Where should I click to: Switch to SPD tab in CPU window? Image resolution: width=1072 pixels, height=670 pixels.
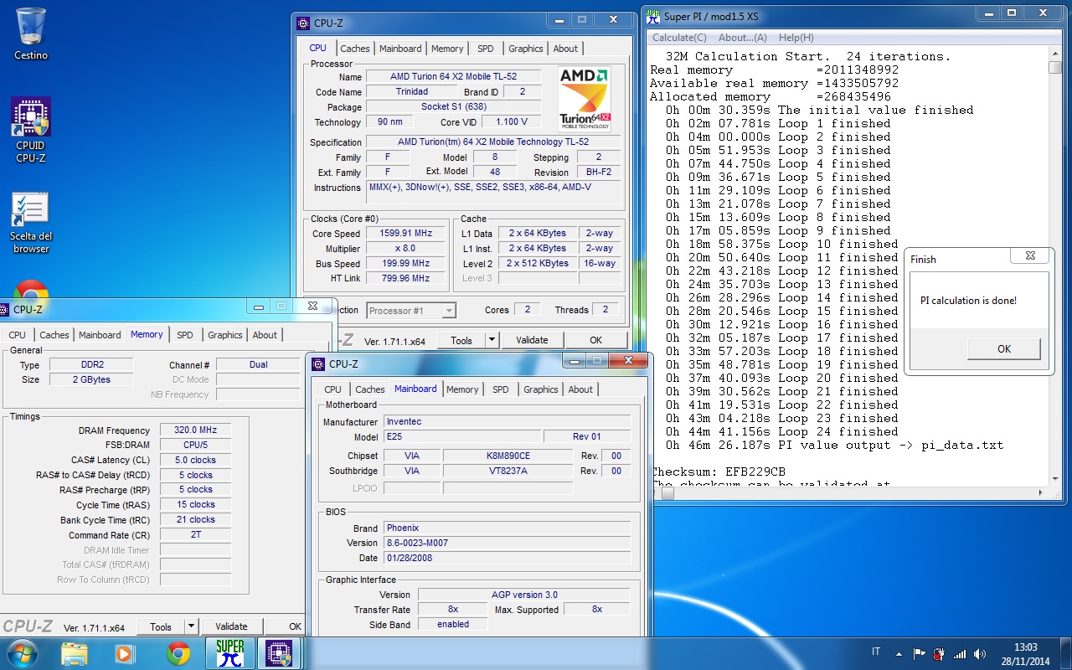[x=486, y=49]
